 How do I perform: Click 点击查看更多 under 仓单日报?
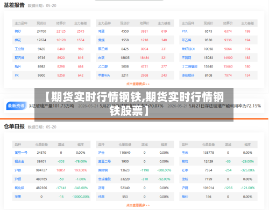(138, 205)
